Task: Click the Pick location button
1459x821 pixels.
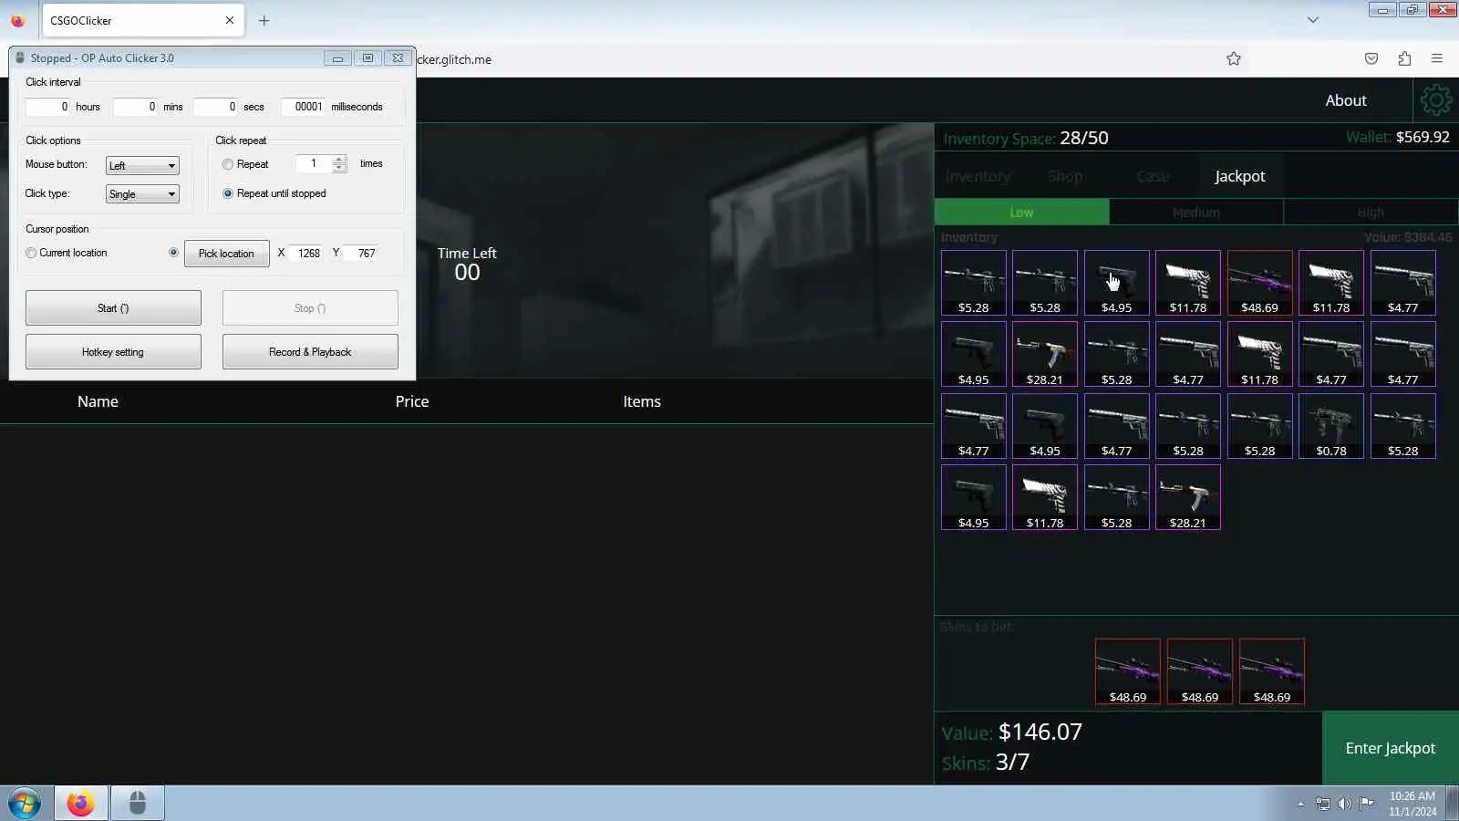Action: coord(226,254)
